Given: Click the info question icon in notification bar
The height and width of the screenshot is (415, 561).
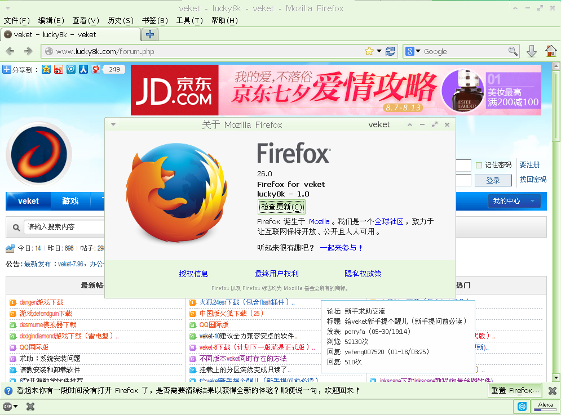Looking at the screenshot, I should pos(8,391).
